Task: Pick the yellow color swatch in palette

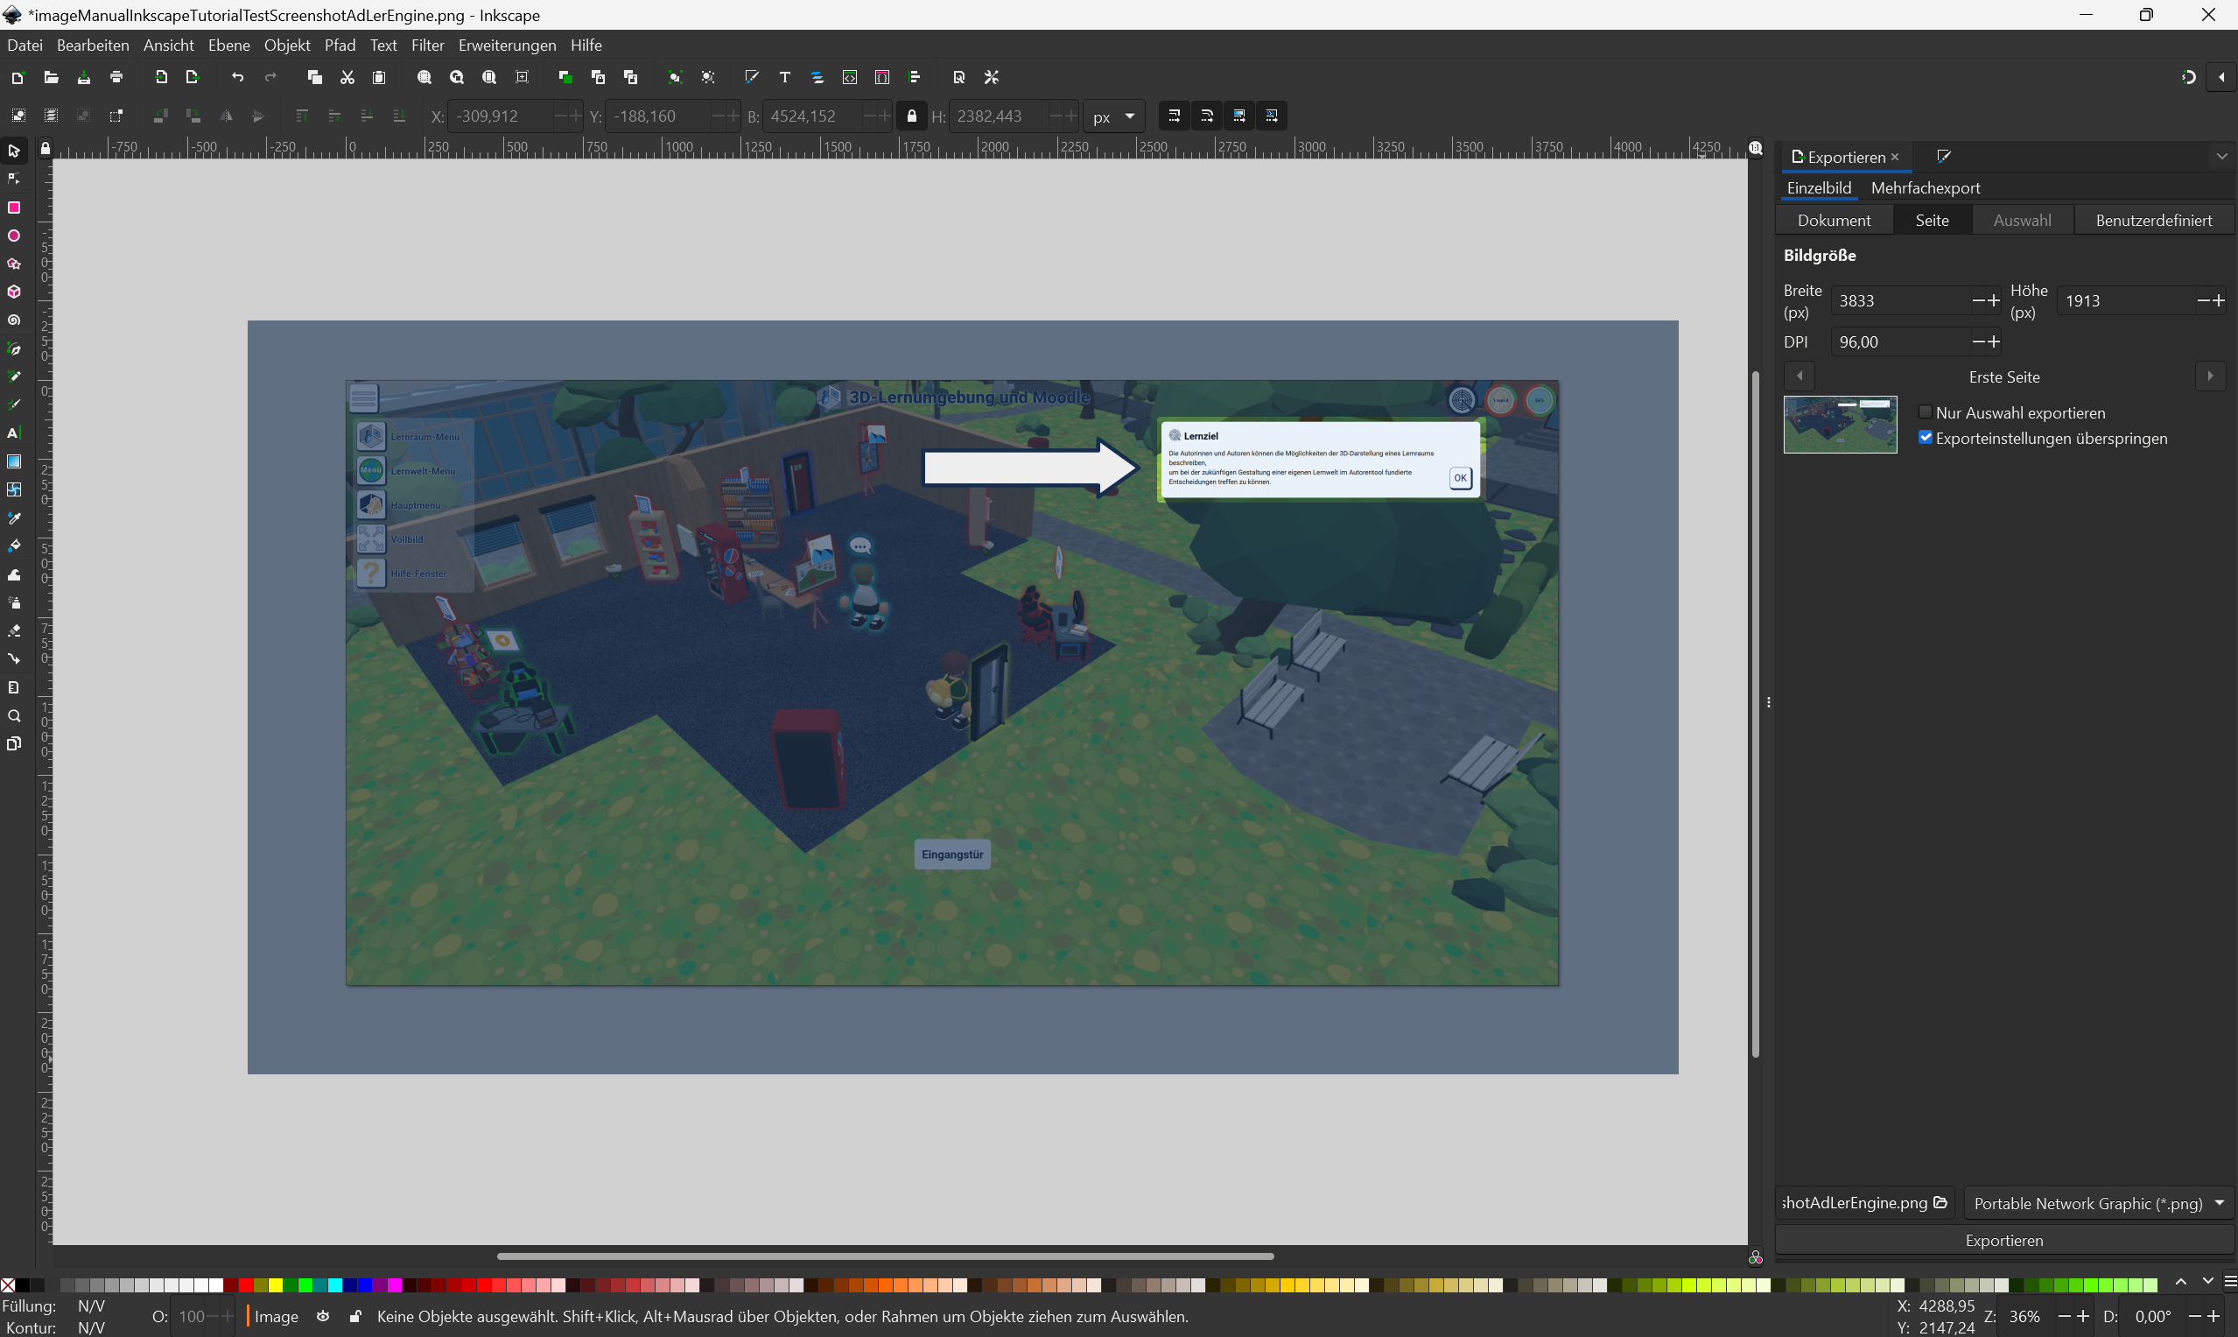Action: [276, 1284]
